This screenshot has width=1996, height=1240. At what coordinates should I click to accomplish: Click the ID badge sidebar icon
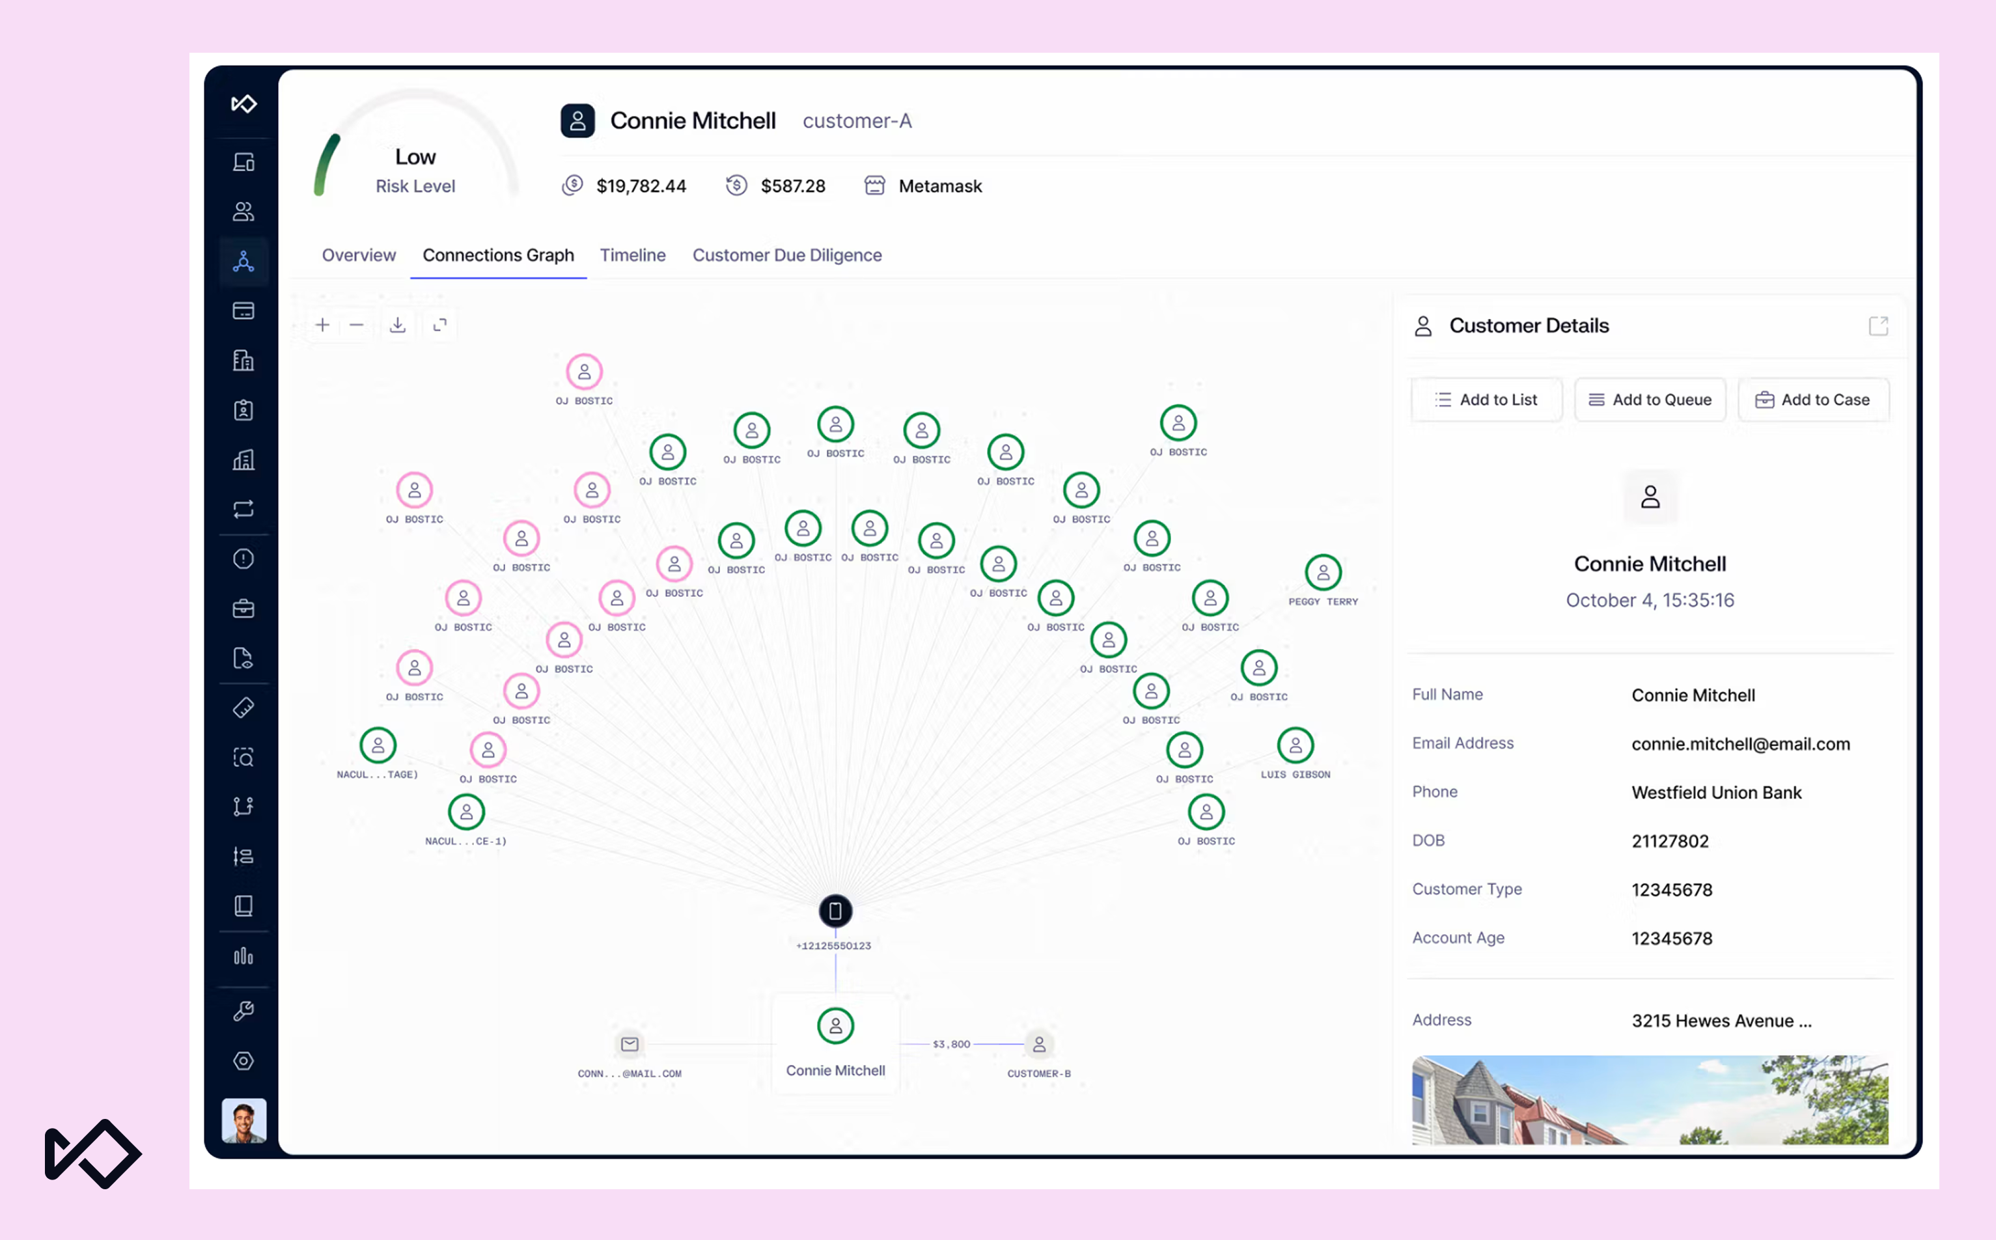click(x=243, y=410)
